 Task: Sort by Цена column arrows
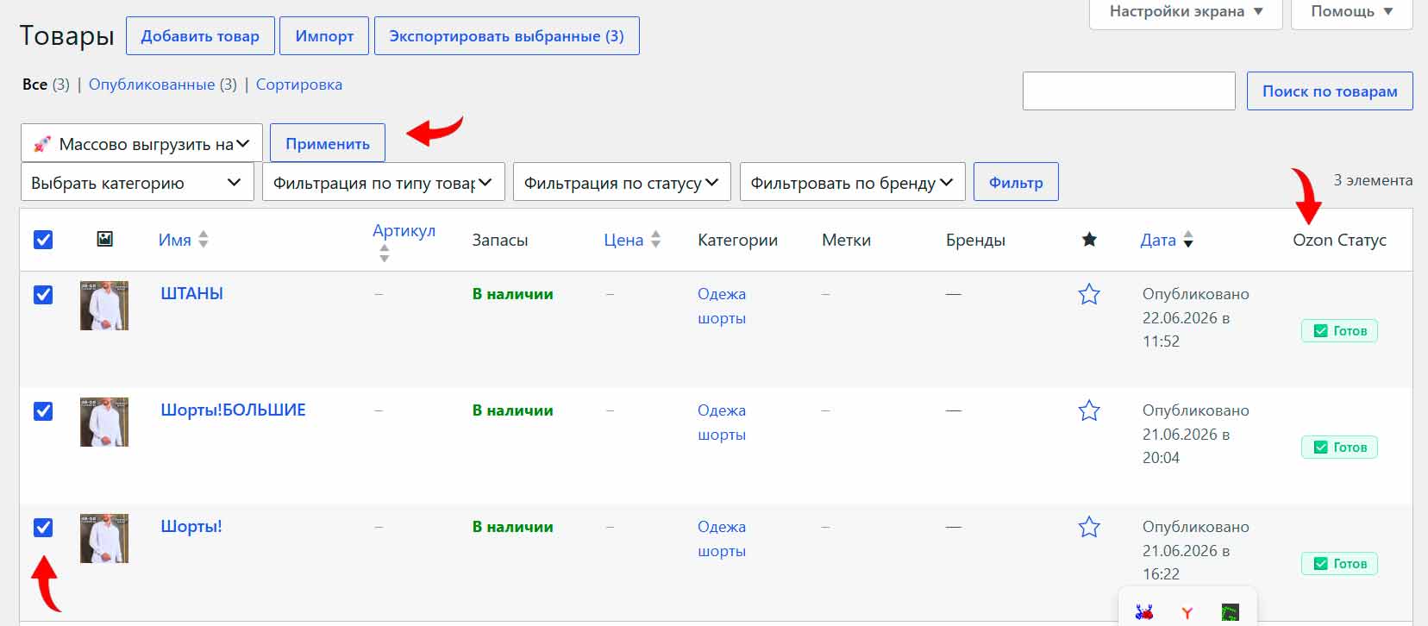[655, 240]
